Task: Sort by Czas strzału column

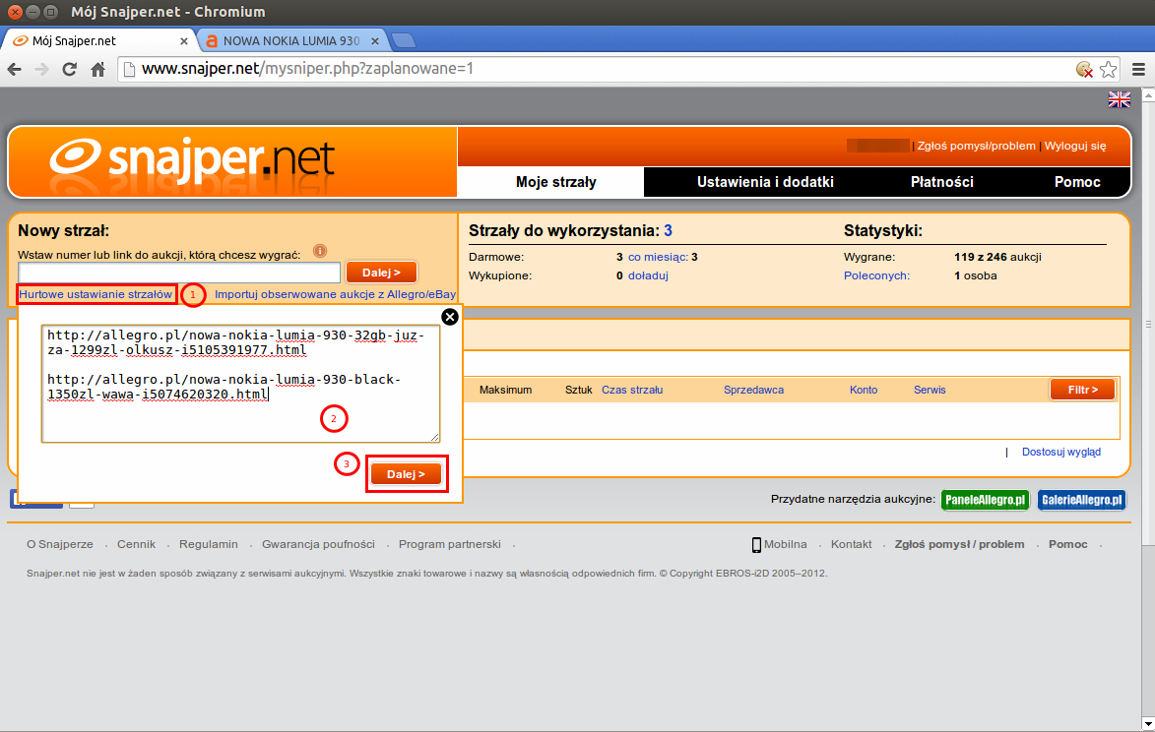Action: [631, 390]
